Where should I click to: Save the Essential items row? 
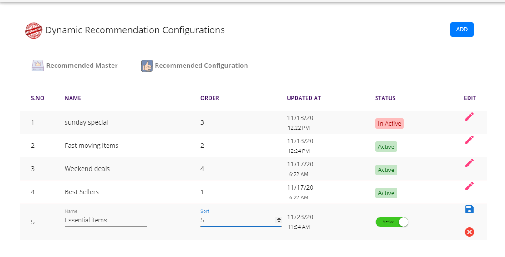click(469, 209)
